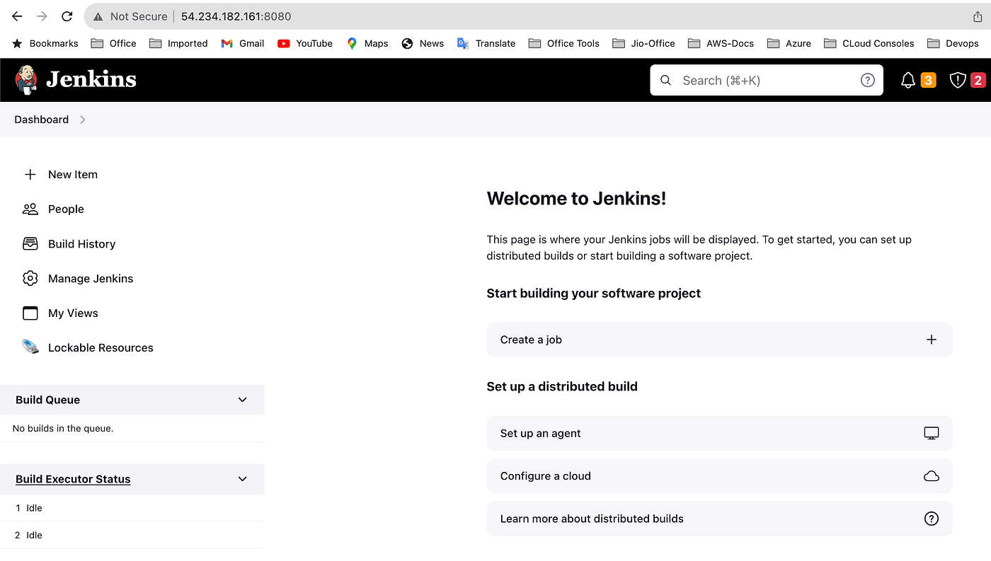Click the Dashboard breadcrumb link
This screenshot has width=991, height=561.
coord(42,120)
